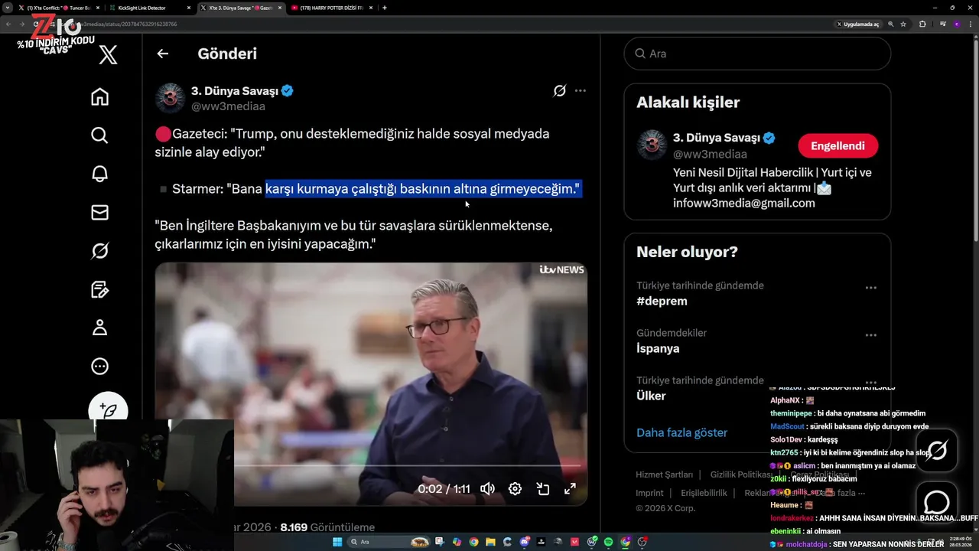This screenshot has width=979, height=551.
Task: Click the Engellendi button
Action: [838, 145]
